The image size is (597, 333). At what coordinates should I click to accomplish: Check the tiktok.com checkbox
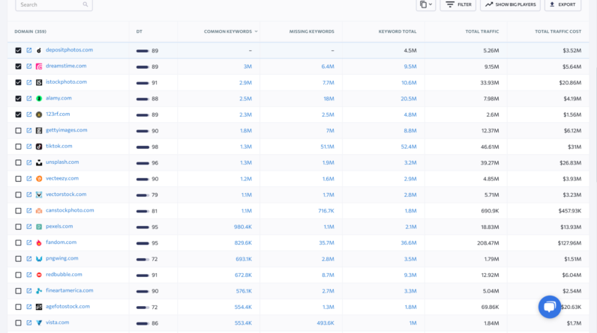click(18, 146)
